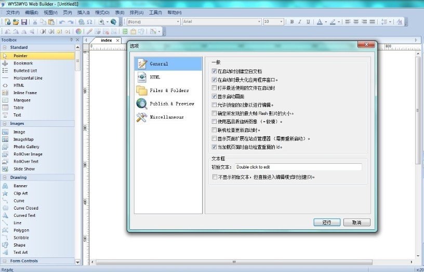Click the Preview magnifier page icon

[101, 22]
